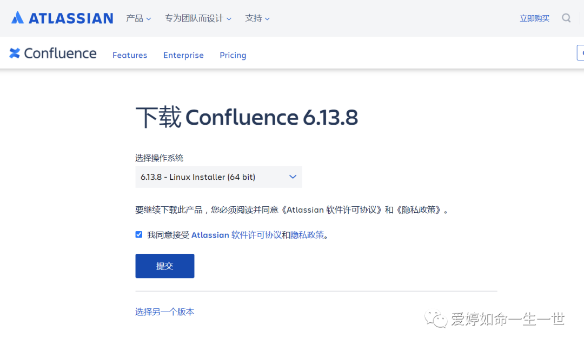Open Atlassian 软件许可协议 link
Image resolution: width=584 pixels, height=345 pixels.
(236, 235)
